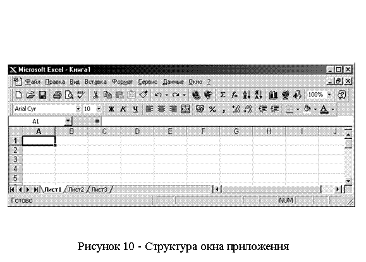This screenshot has width=366, height=262.
Task: Toggle align left
Action: click(x=149, y=109)
